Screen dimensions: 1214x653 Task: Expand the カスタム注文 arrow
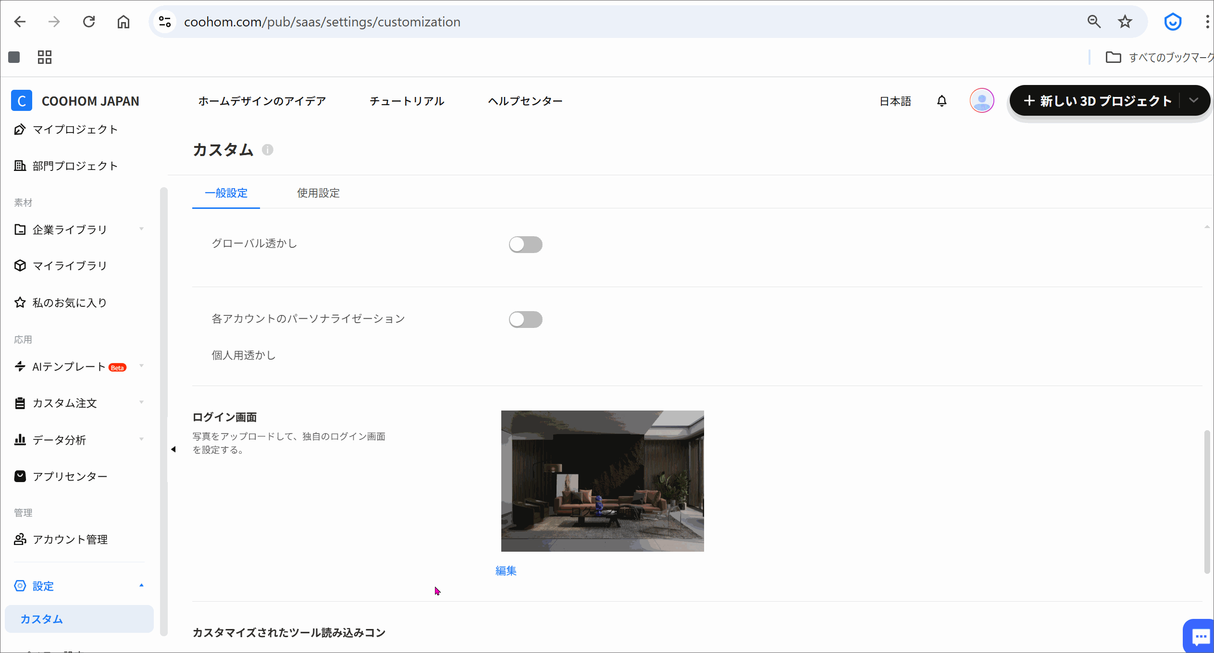[141, 402]
